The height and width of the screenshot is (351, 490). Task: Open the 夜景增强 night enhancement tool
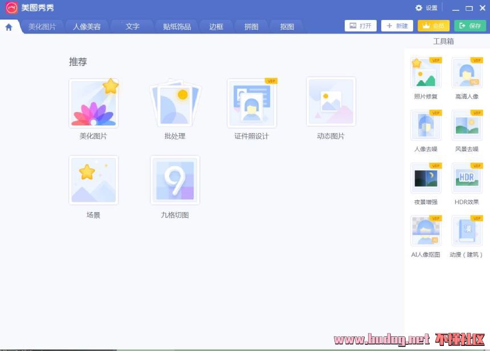(426, 179)
